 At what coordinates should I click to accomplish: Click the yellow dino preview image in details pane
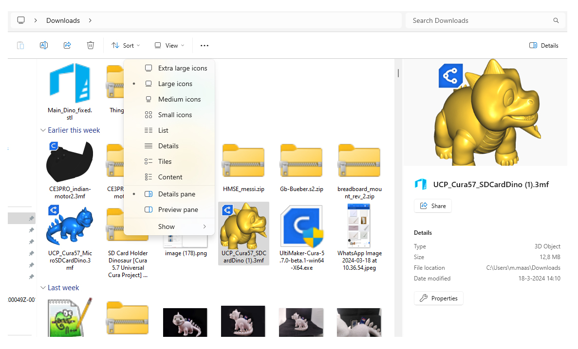pyautogui.click(x=486, y=112)
